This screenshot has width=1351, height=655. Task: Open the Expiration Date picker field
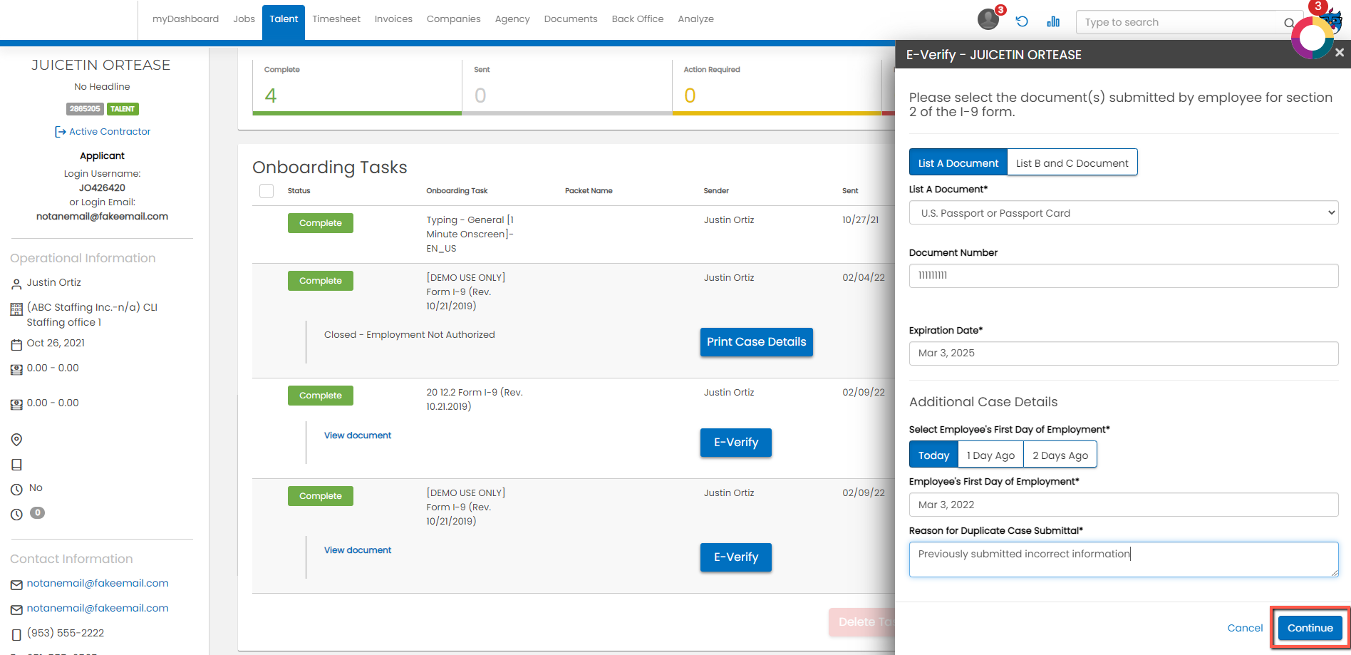coord(1124,353)
